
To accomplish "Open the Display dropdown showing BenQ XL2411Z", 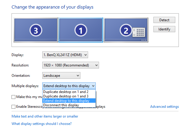I will pos(65,55).
